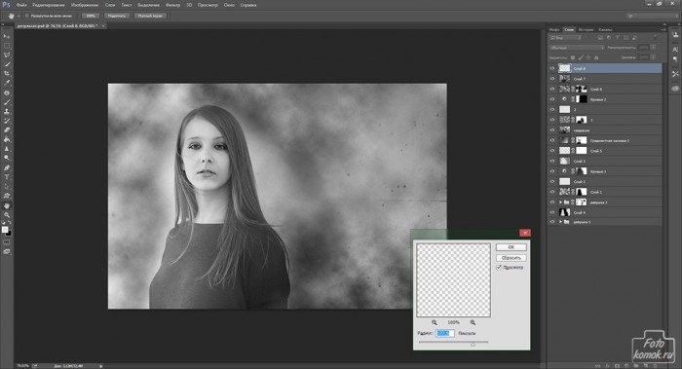Open the Файл menu
Screen dimensions: 682x369
tap(21, 5)
